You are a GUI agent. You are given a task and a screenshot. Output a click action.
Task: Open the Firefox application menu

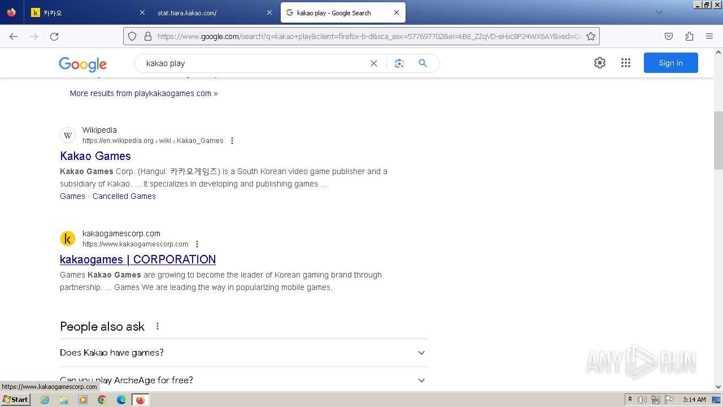[709, 36]
